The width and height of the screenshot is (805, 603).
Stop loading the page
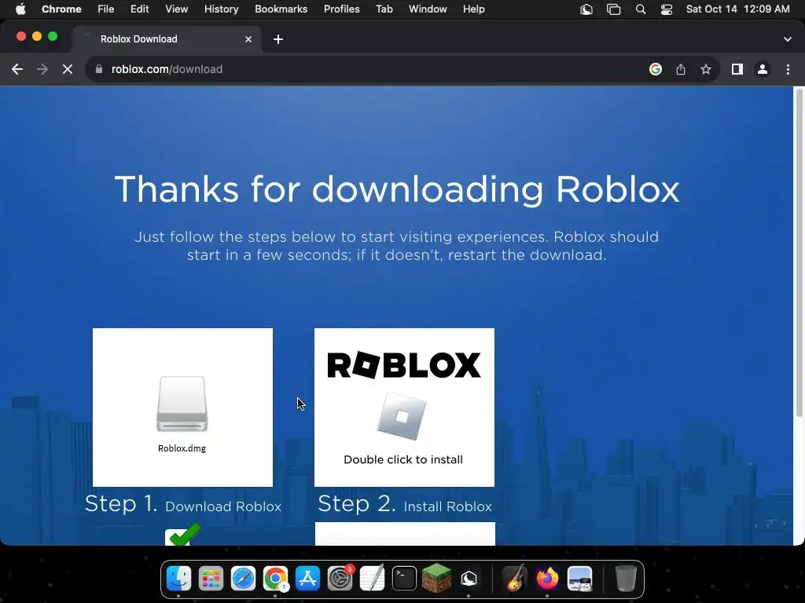68,69
